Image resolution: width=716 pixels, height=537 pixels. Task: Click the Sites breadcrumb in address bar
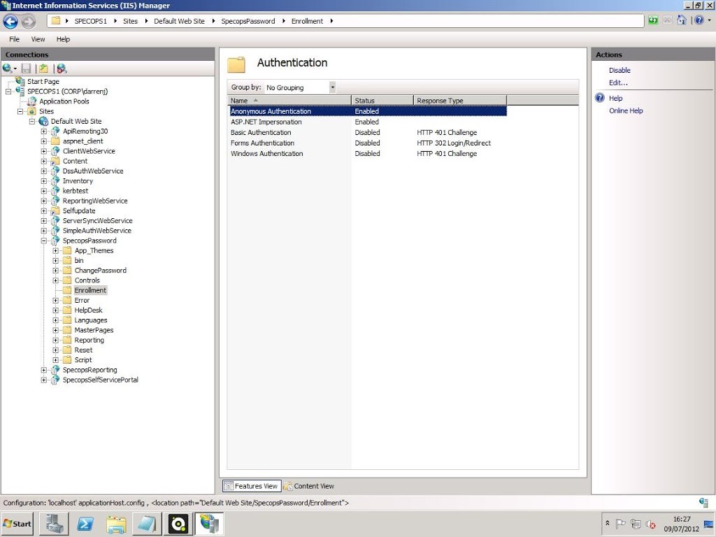[130, 21]
